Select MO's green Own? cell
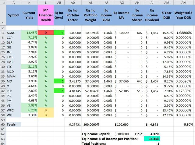 click(x=59, y=81)
